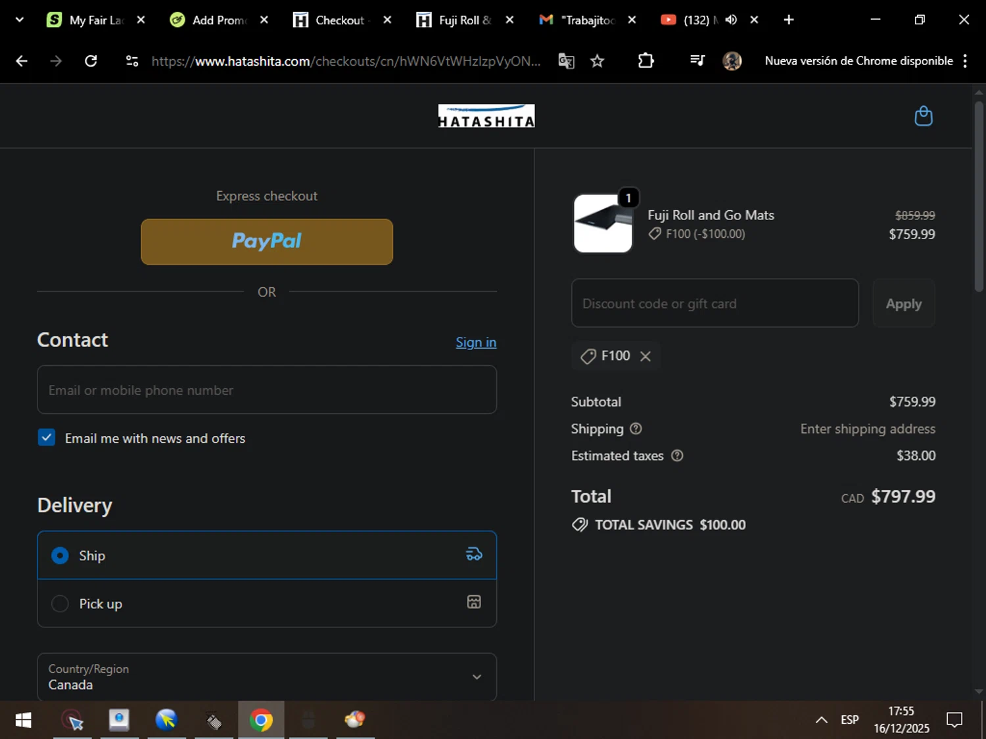Click the Fuji Roll and Go Mats title

tap(711, 215)
